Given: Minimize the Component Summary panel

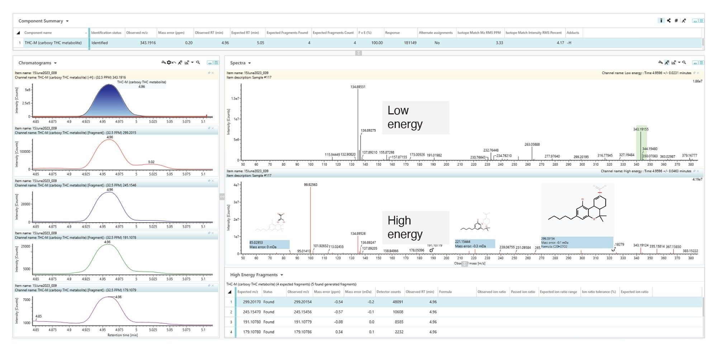Looking at the screenshot, I should [695, 21].
